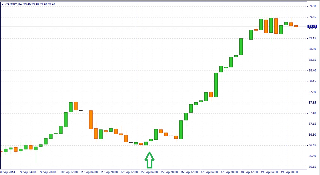Select the 98.65 price scale label

[312, 60]
